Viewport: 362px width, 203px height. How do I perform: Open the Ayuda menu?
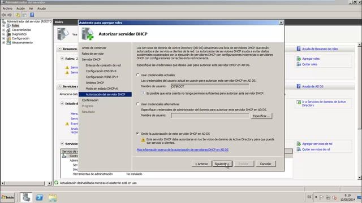(41, 8)
